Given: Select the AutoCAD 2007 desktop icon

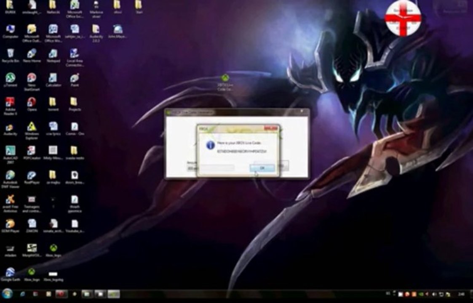Looking at the screenshot, I should [x=10, y=154].
